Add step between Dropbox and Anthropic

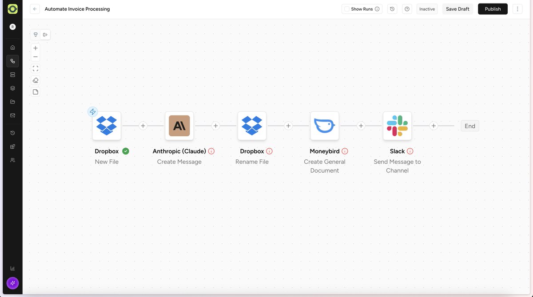pyautogui.click(x=143, y=126)
